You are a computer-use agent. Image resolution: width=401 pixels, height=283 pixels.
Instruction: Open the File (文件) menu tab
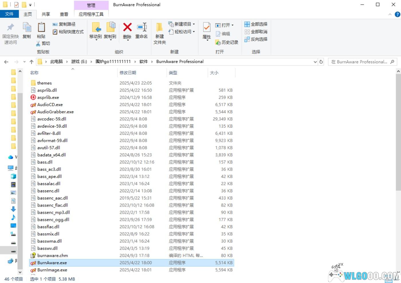coord(9,14)
